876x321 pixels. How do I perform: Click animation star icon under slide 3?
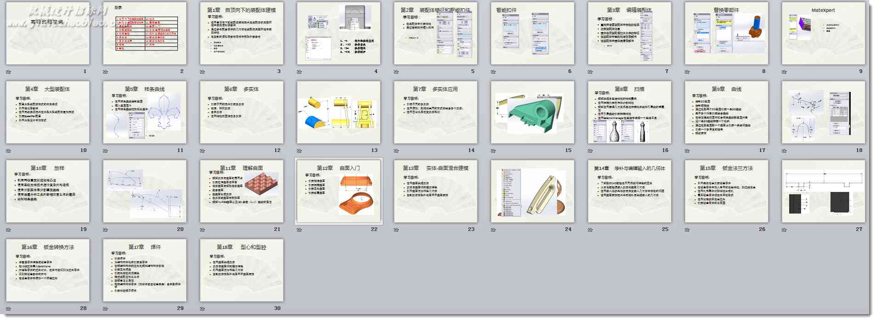coord(202,72)
